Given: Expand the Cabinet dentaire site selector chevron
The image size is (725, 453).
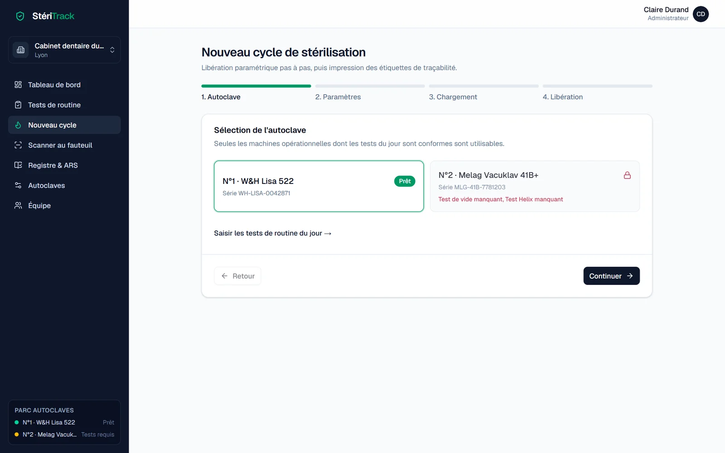Looking at the screenshot, I should tap(112, 50).
